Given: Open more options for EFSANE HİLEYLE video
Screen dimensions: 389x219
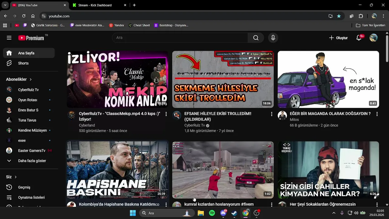Looking at the screenshot, I should (271, 114).
